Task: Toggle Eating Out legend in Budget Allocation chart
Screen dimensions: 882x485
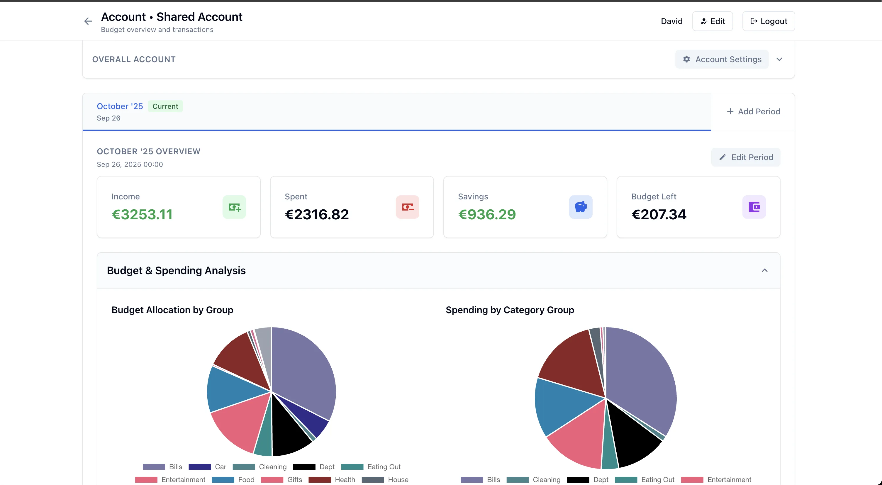Action: tap(371, 467)
